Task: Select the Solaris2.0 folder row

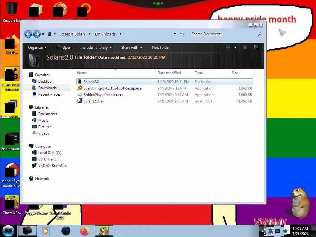Action: (x=164, y=81)
